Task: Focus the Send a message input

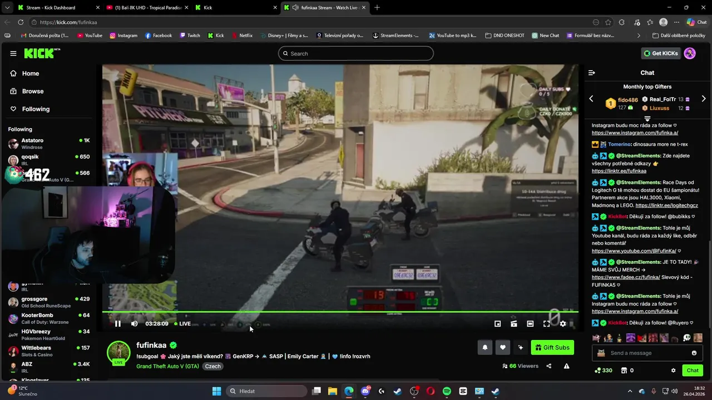Action: click(647, 353)
